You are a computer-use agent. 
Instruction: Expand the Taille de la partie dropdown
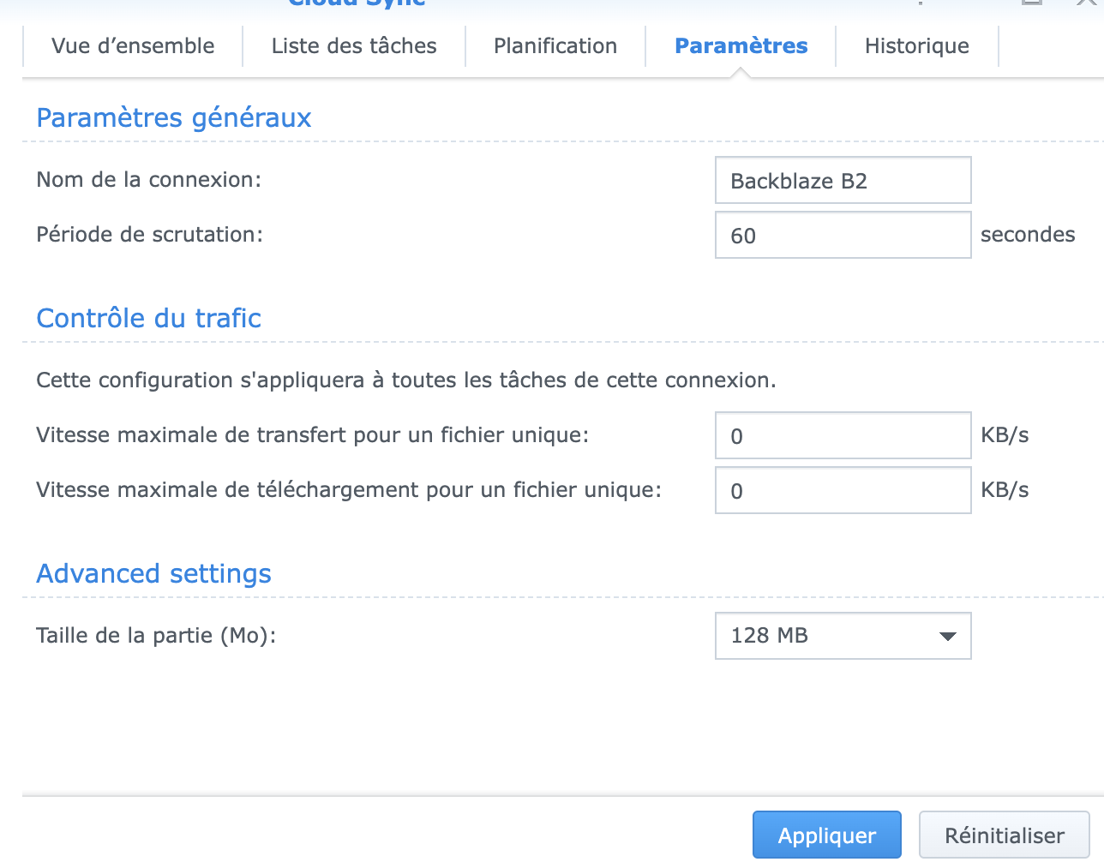click(843, 636)
